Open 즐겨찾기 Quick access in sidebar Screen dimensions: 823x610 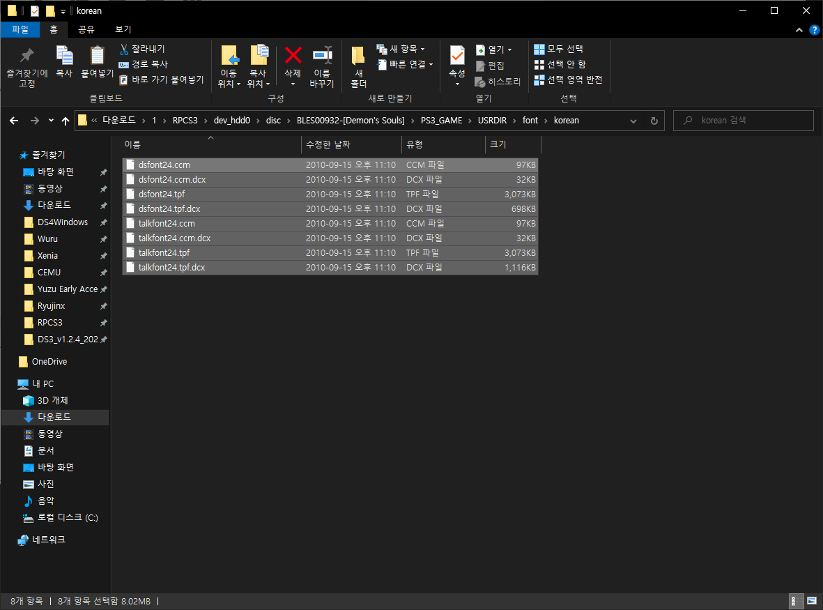43,155
